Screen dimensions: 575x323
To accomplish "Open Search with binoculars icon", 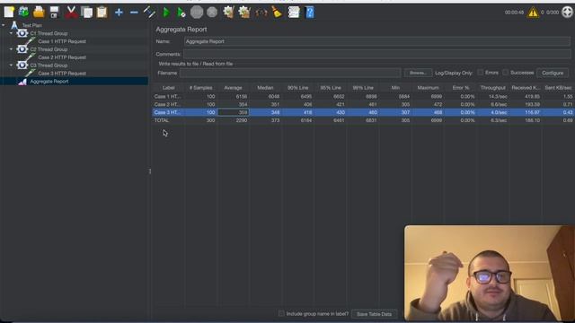I will 261,13.
